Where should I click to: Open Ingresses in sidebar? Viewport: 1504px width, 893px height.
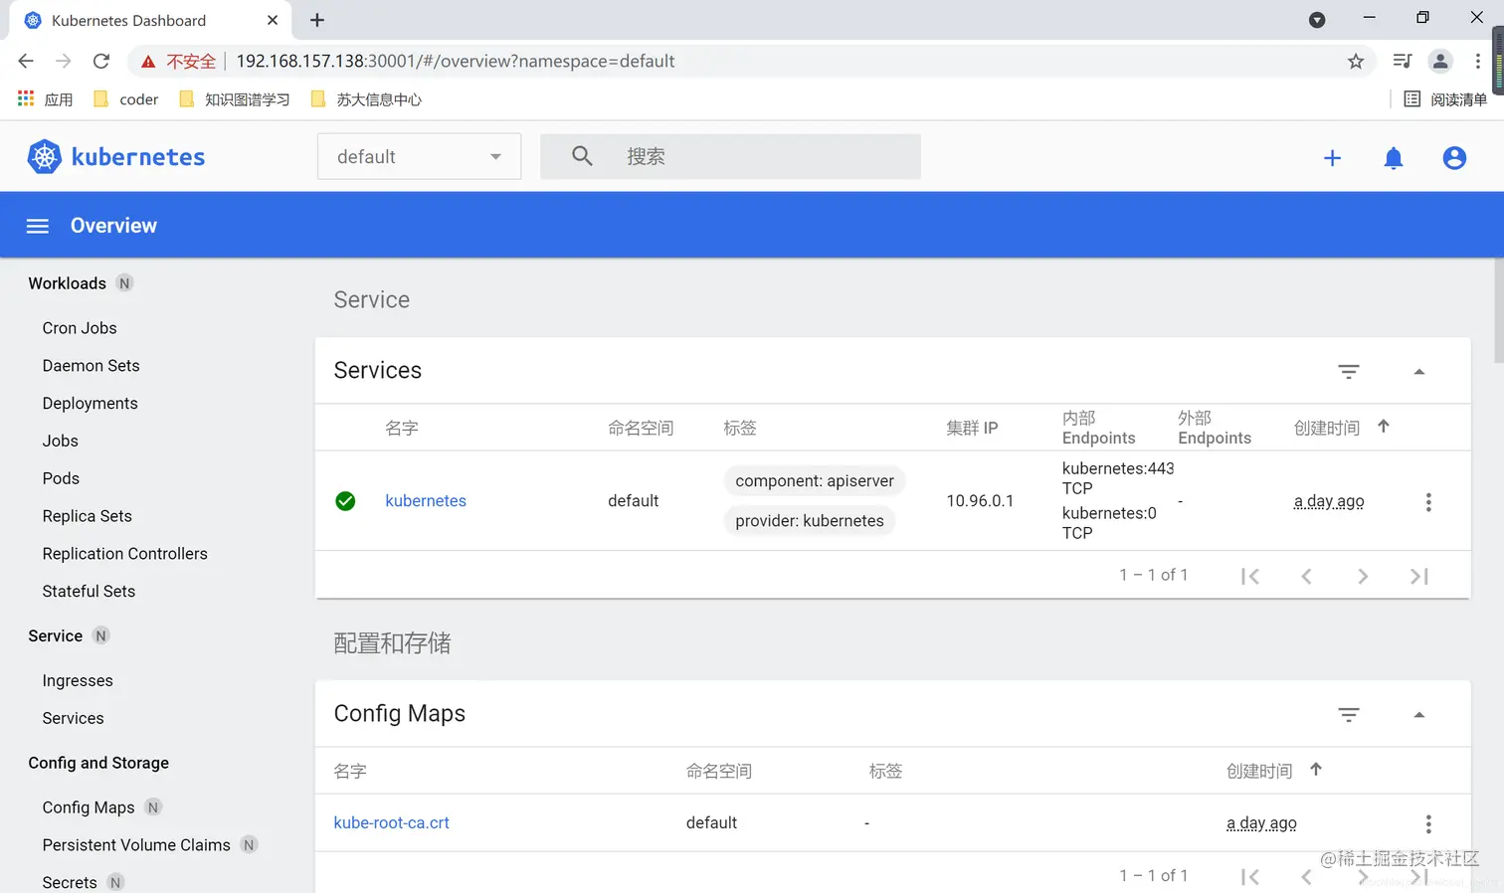78,681
